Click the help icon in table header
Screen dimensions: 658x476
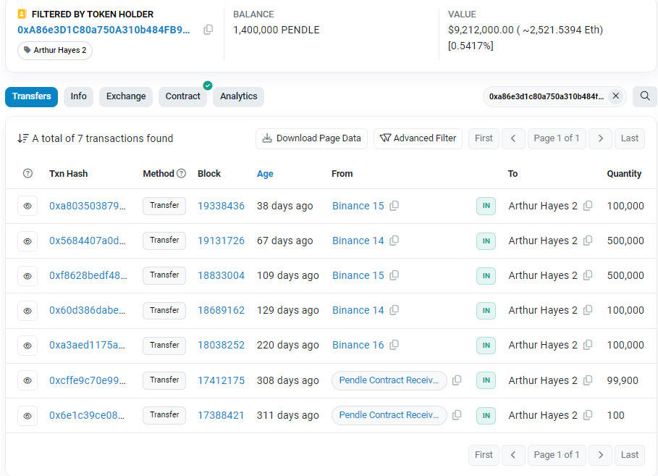(28, 174)
